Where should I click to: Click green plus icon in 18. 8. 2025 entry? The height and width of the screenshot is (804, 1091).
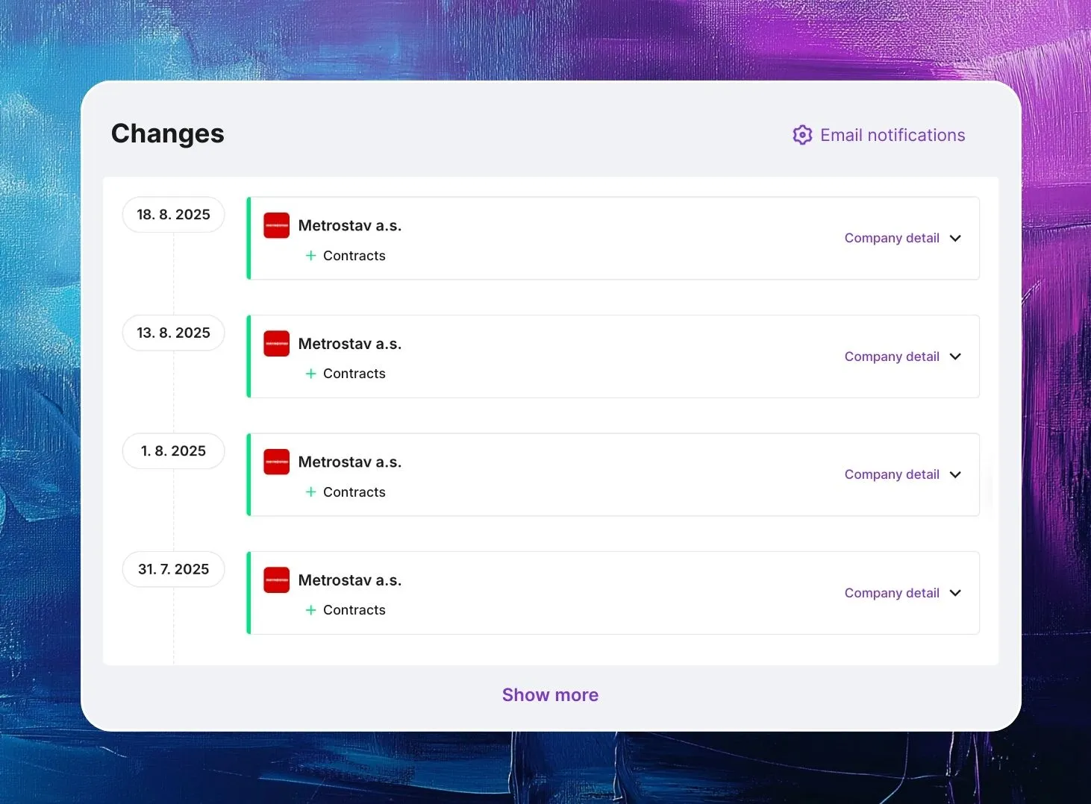click(x=310, y=256)
